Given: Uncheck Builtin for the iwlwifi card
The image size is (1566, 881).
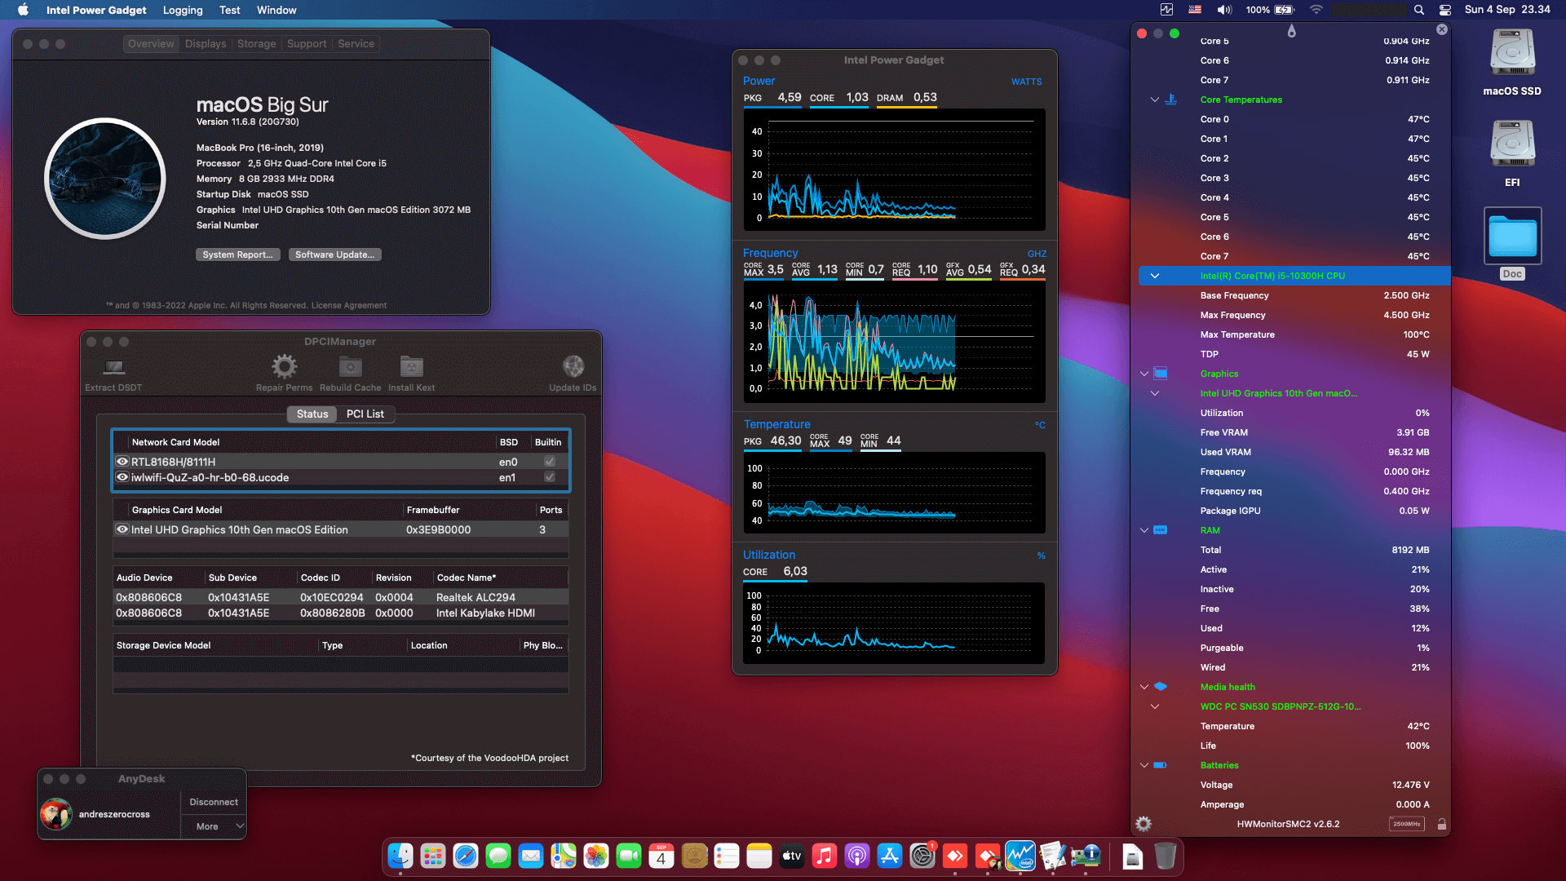Looking at the screenshot, I should coord(550,478).
